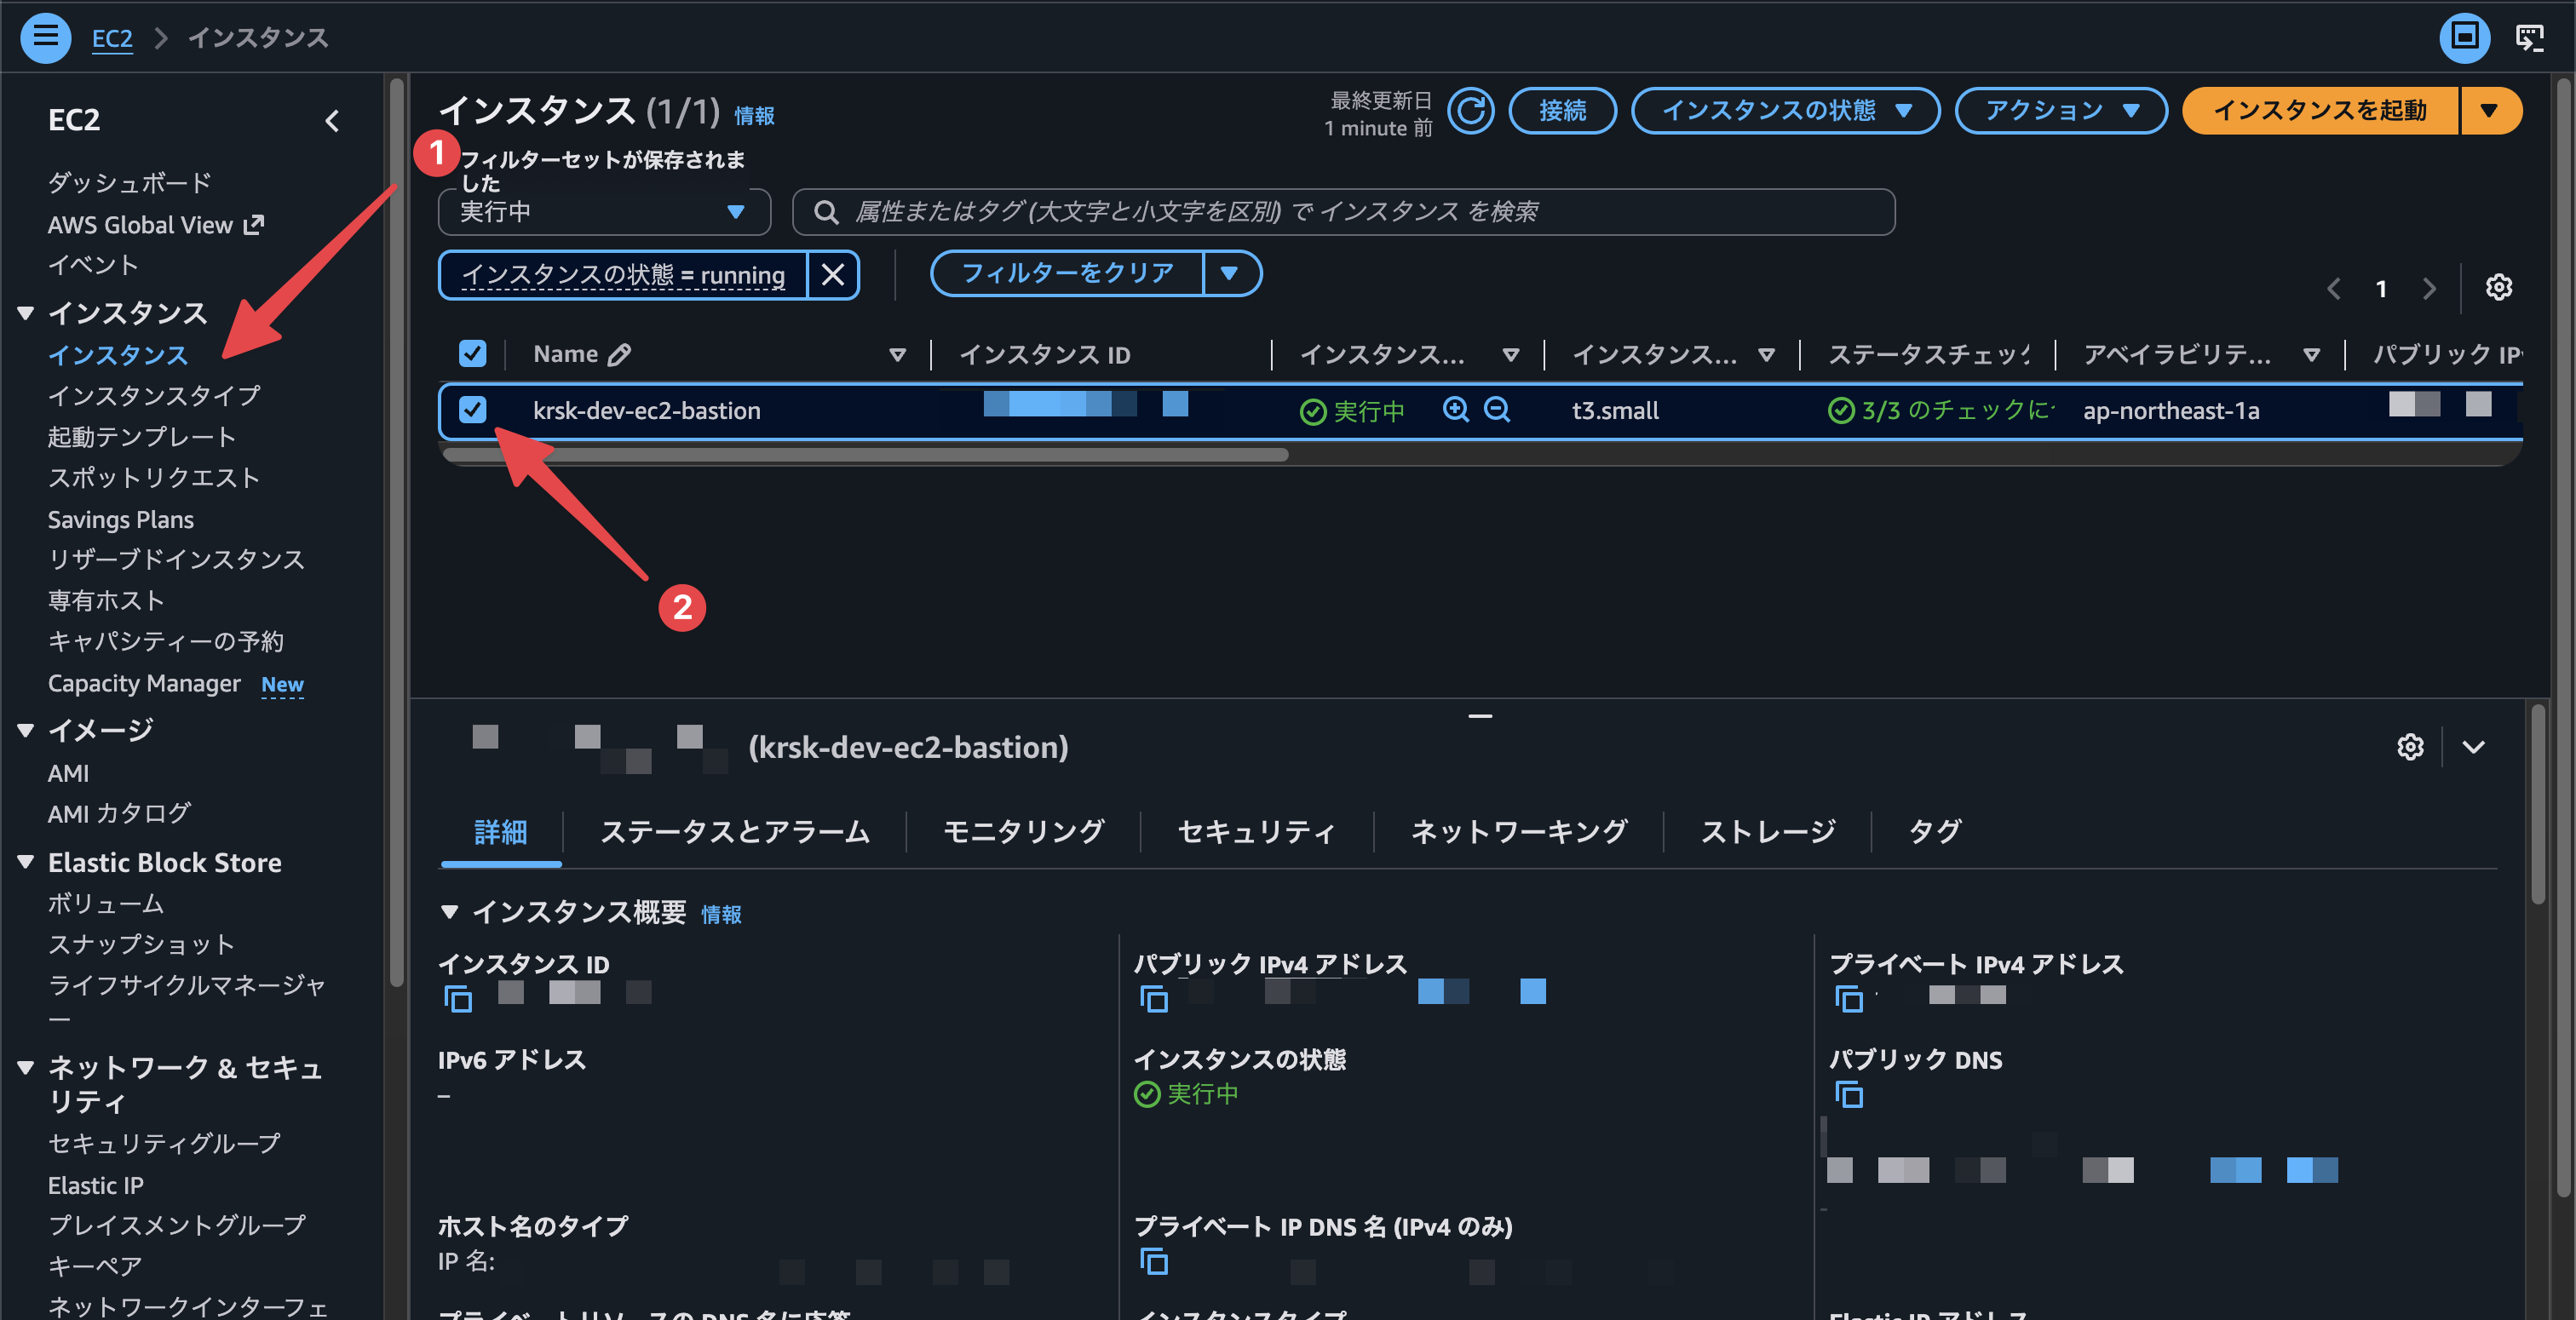Collapse the Elastic Block Store section
2576x1320 pixels.
pos(26,862)
